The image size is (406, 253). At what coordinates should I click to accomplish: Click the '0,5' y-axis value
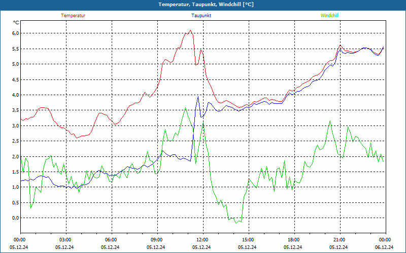point(16,203)
